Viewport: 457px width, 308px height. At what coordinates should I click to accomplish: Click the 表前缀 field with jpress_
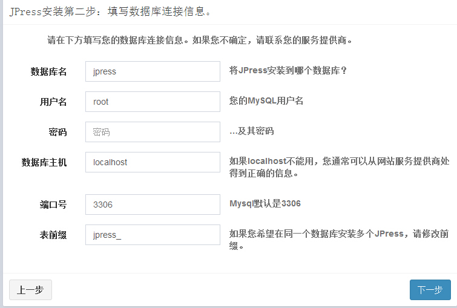tap(153, 235)
